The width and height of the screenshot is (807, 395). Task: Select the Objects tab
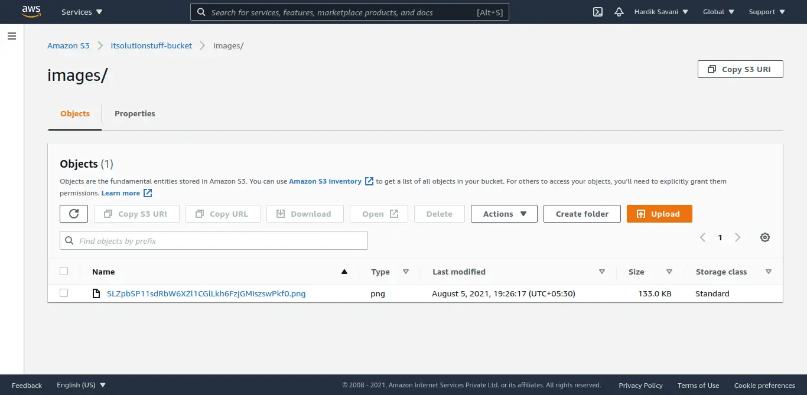click(x=75, y=113)
